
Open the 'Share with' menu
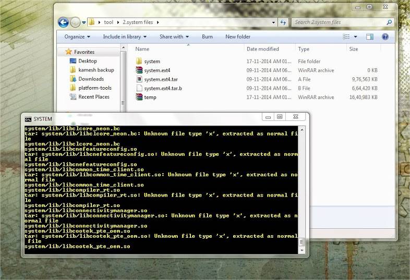[174, 37]
